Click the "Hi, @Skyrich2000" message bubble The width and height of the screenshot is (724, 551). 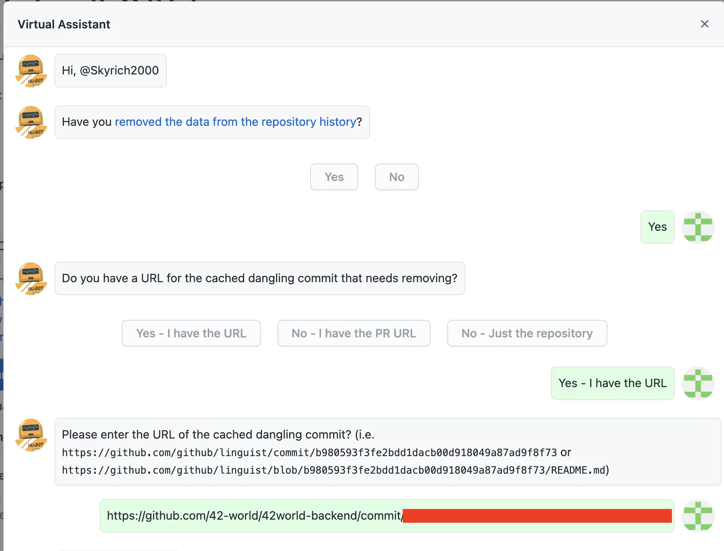pos(110,71)
